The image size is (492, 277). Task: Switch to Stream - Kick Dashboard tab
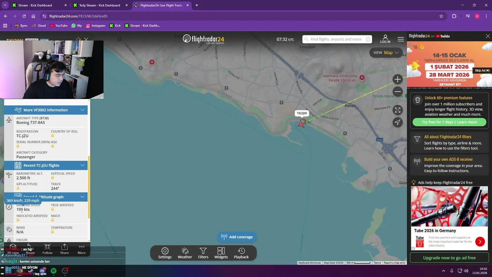coord(38,5)
